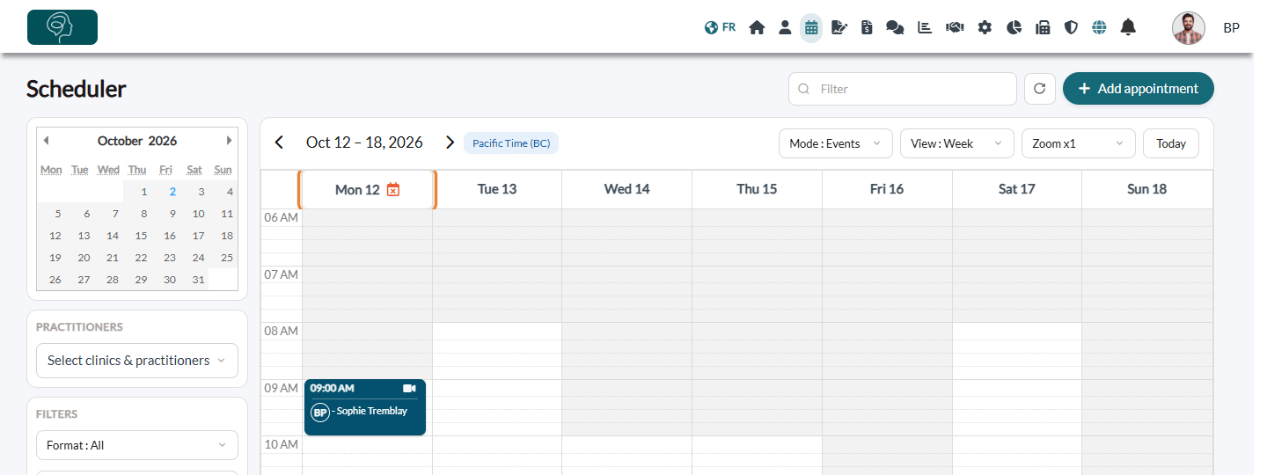Open the person profile icon in navbar
This screenshot has width=1267, height=475.
point(784,27)
